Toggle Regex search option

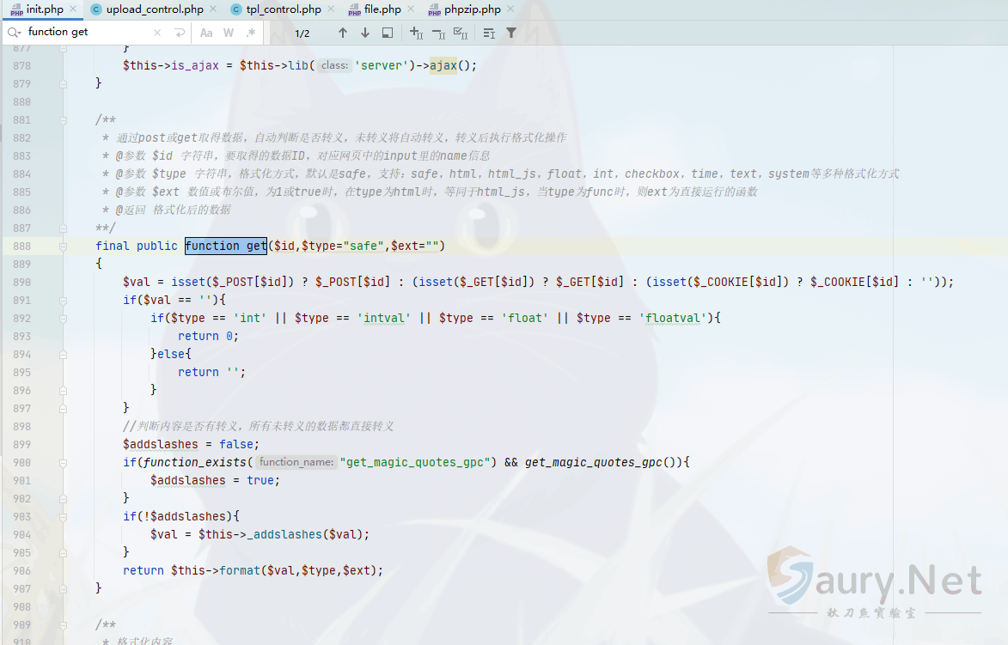250,33
